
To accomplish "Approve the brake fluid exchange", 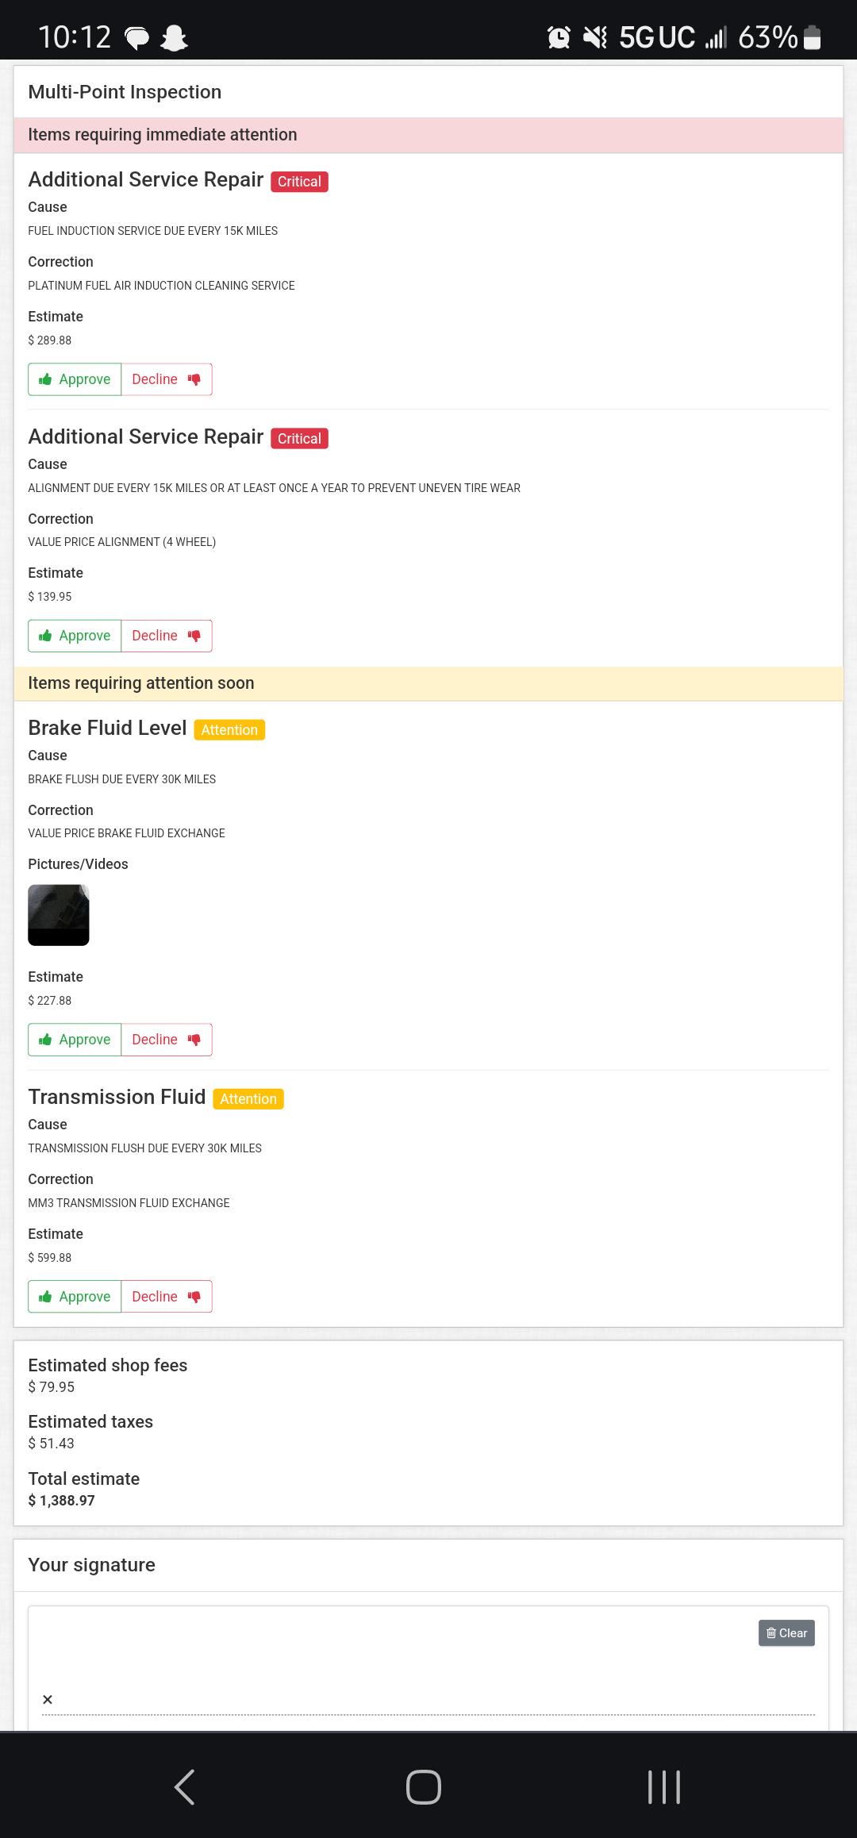I will pos(75,1040).
